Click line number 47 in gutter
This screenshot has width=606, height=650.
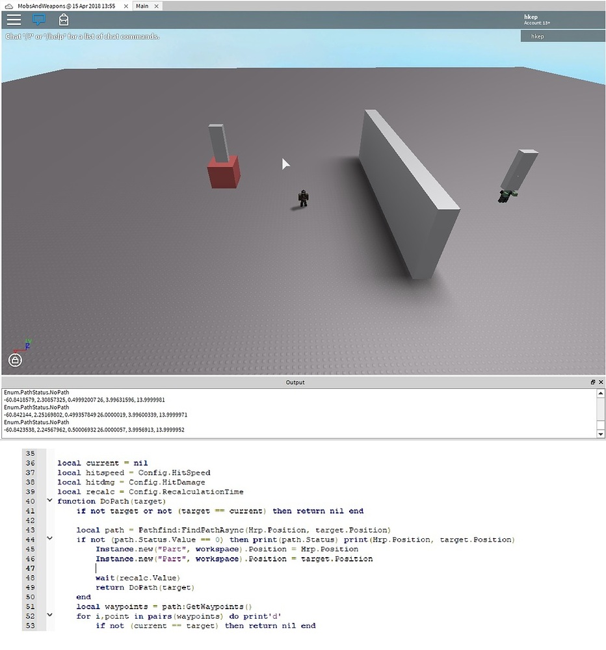coord(31,568)
